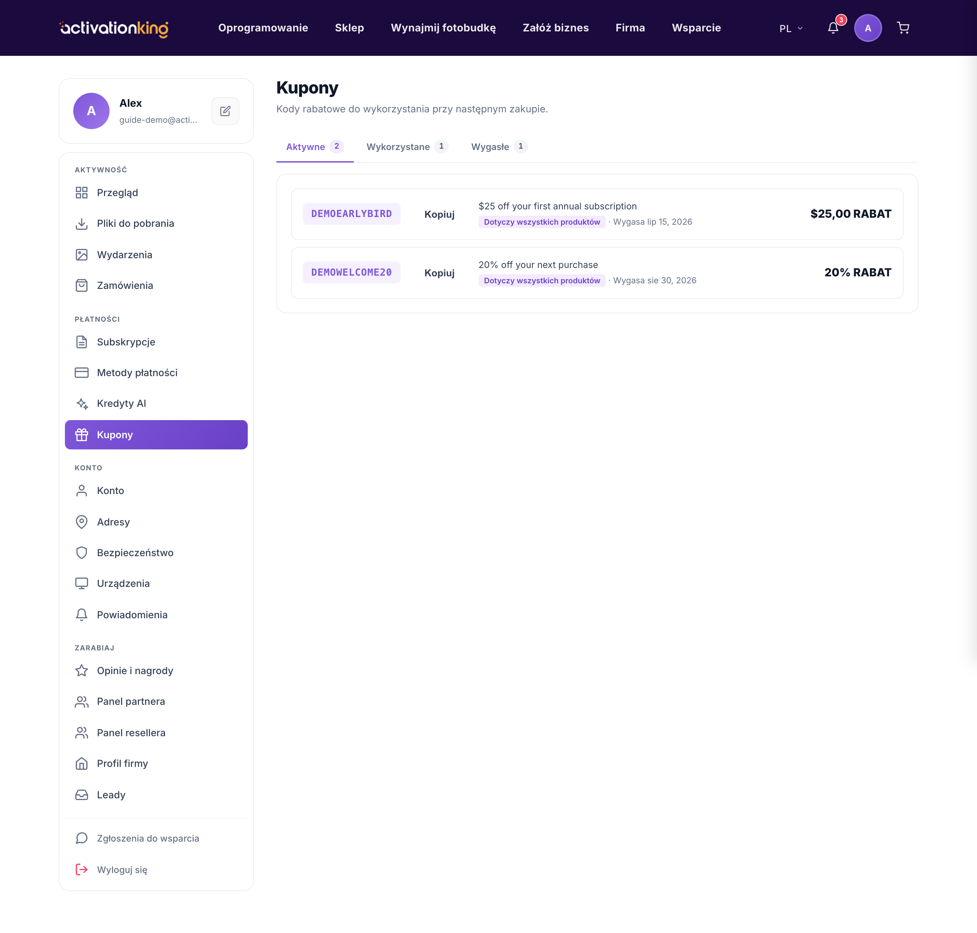Click the DEMOEARLYBIRD code chip
The height and width of the screenshot is (933, 977).
point(352,214)
